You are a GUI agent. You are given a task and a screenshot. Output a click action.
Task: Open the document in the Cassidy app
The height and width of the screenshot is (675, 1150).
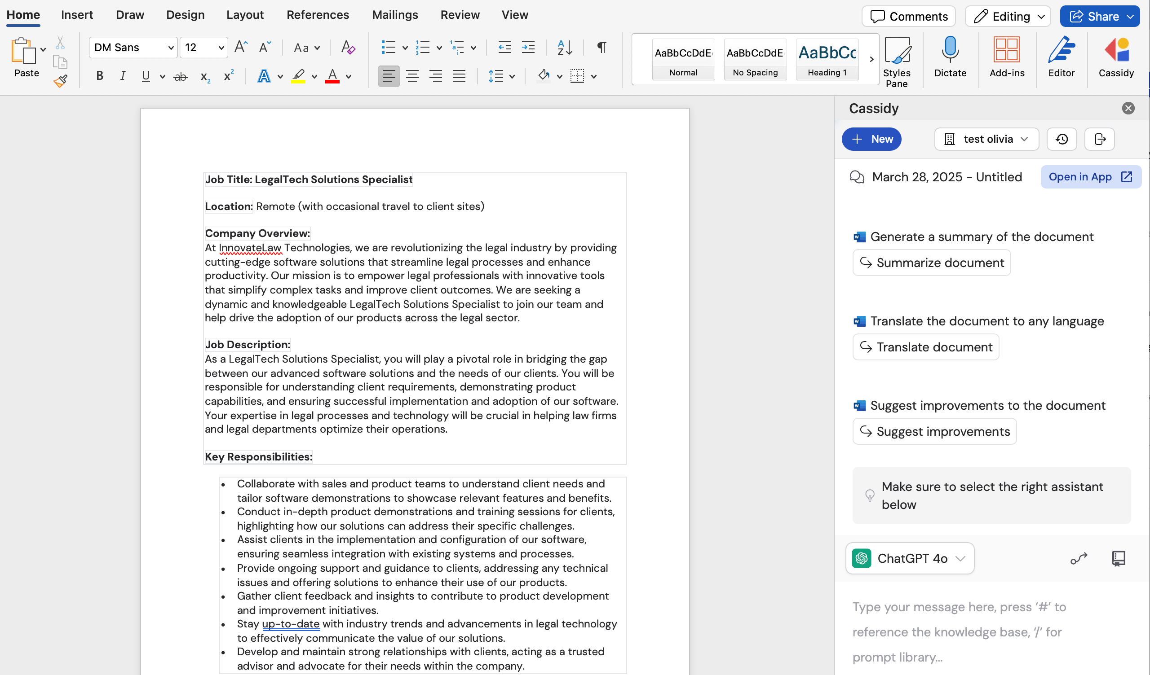(1090, 177)
